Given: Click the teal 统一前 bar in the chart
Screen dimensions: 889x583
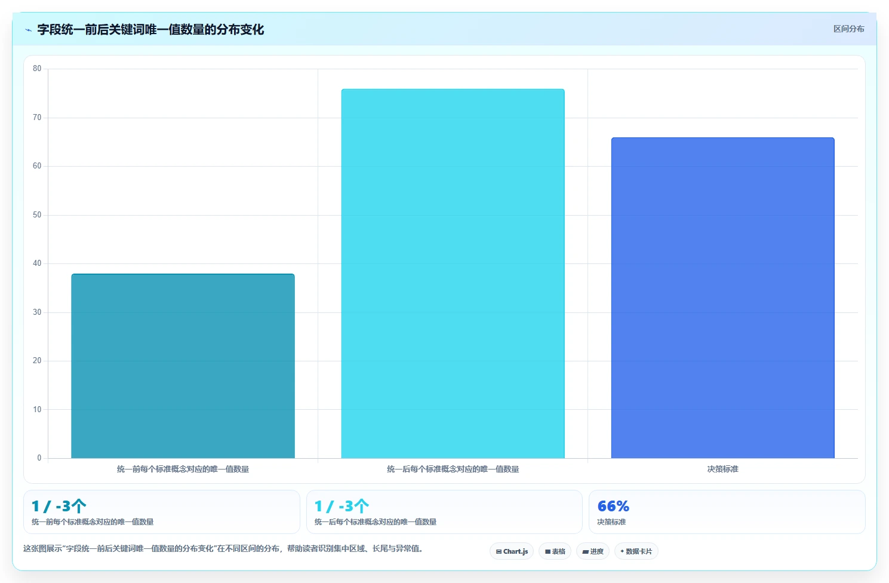Looking at the screenshot, I should click(183, 366).
